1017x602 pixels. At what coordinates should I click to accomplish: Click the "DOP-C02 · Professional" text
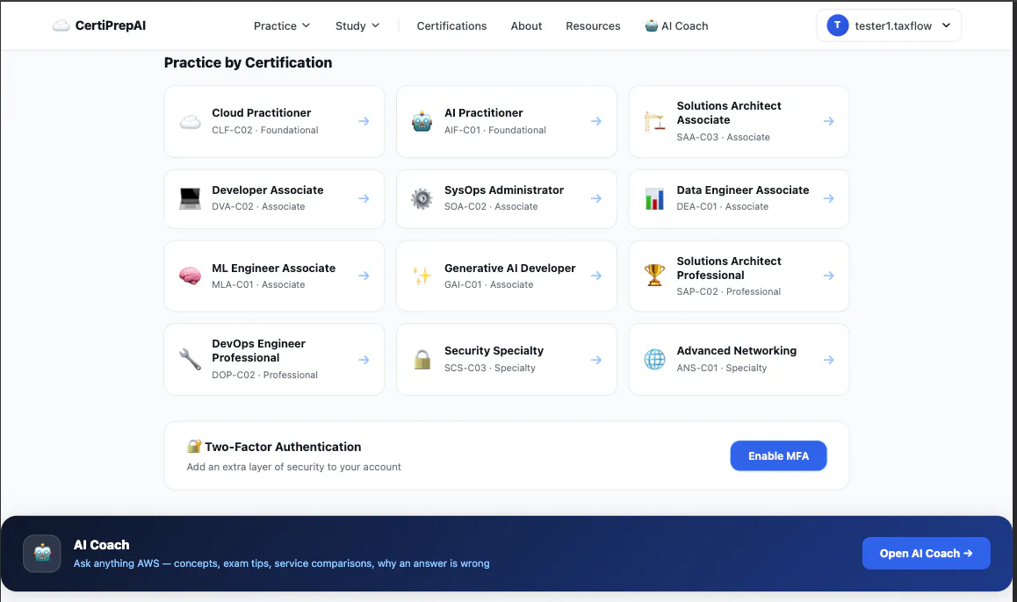pyautogui.click(x=264, y=376)
